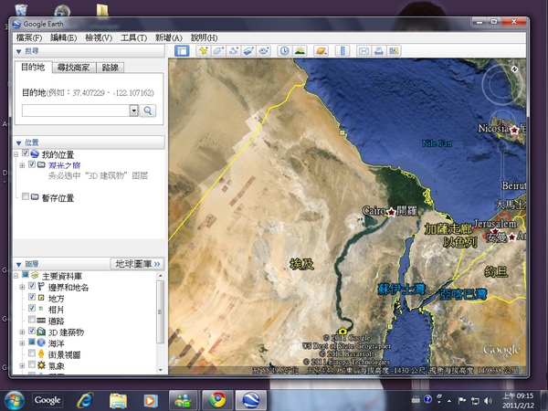Viewport: 548px width, 411px height.
Task: Click the layers panel scrollbar thumb
Action: tap(160, 311)
